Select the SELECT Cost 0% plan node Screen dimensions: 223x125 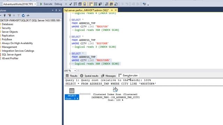[72, 94]
